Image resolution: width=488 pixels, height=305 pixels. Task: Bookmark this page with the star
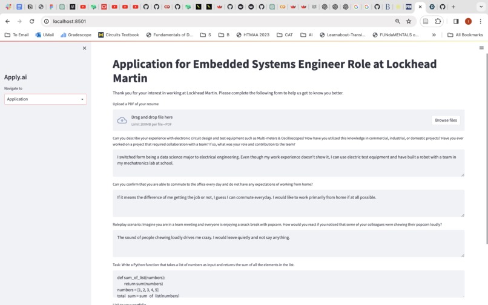coord(409,21)
